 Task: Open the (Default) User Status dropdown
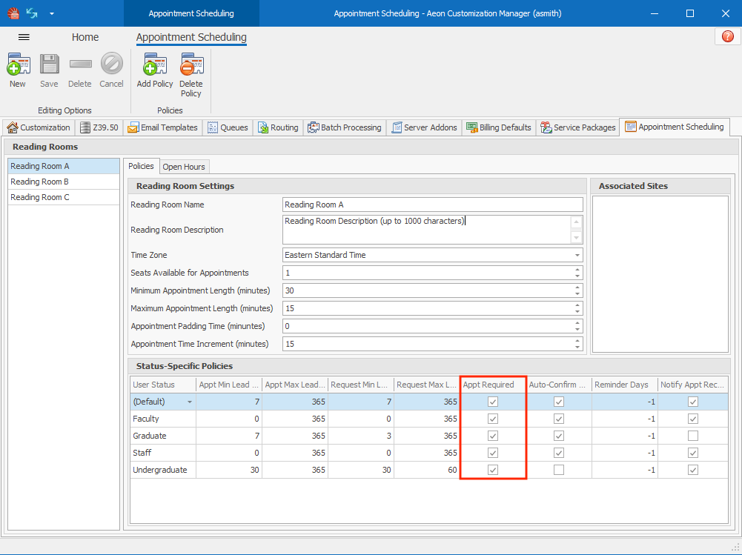coord(189,402)
